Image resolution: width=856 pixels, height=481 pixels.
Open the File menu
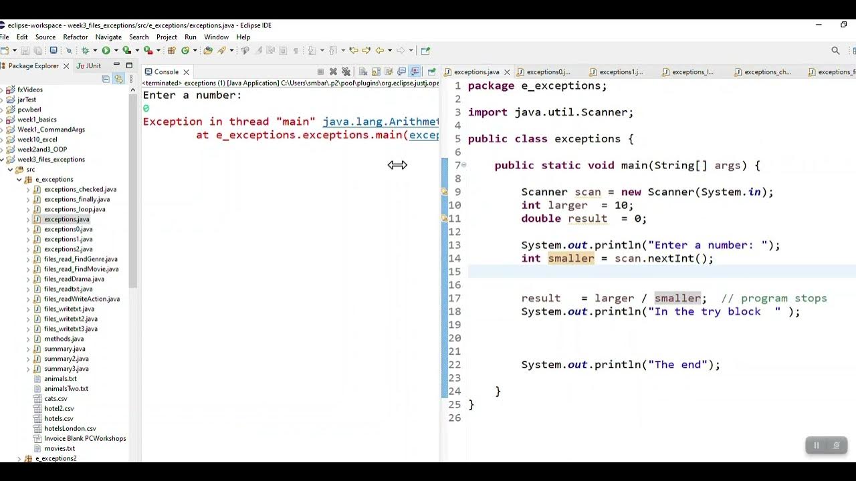(5, 37)
